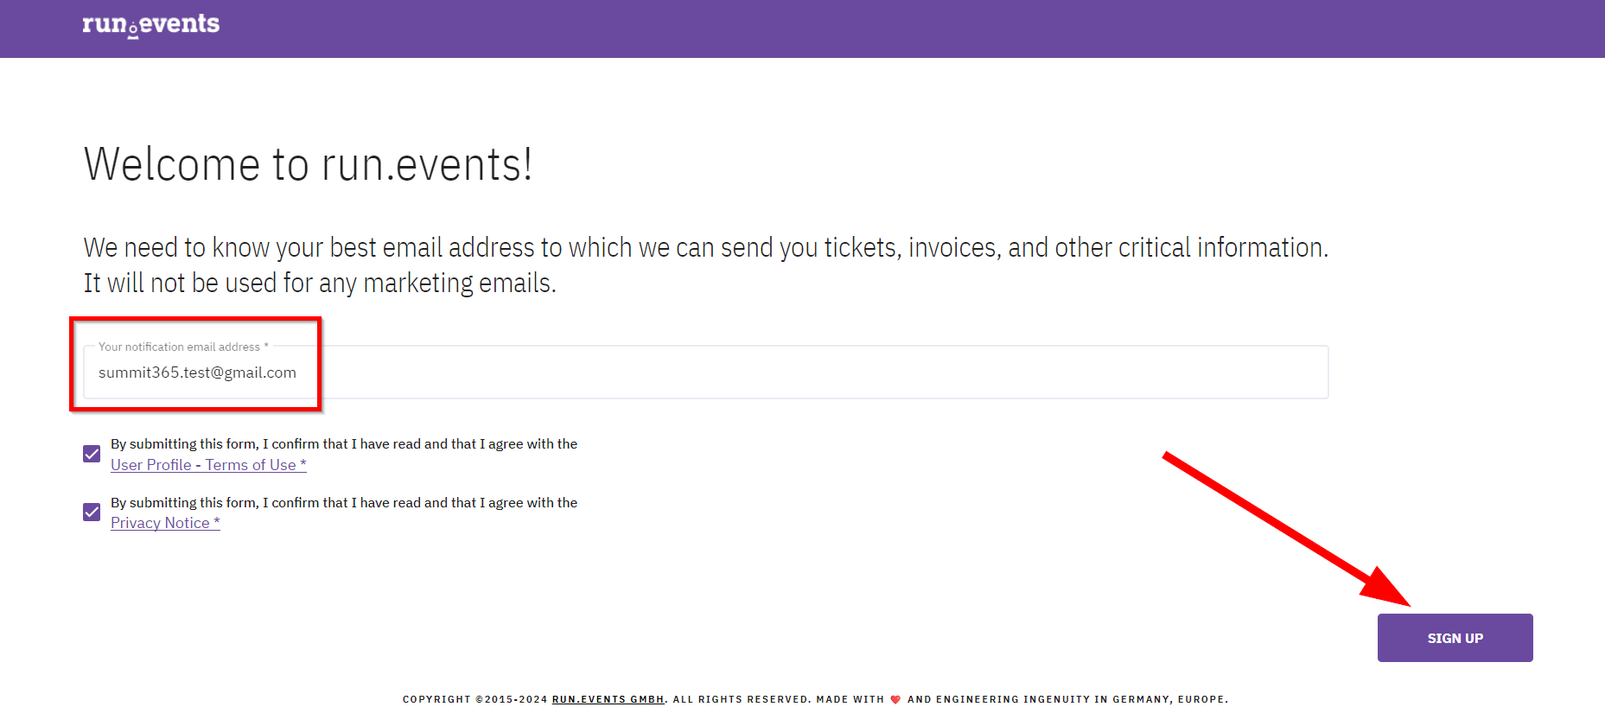Click the 'Welcome to run.events!' heading
Viewport: 1605px width, 726px height.
tap(308, 164)
